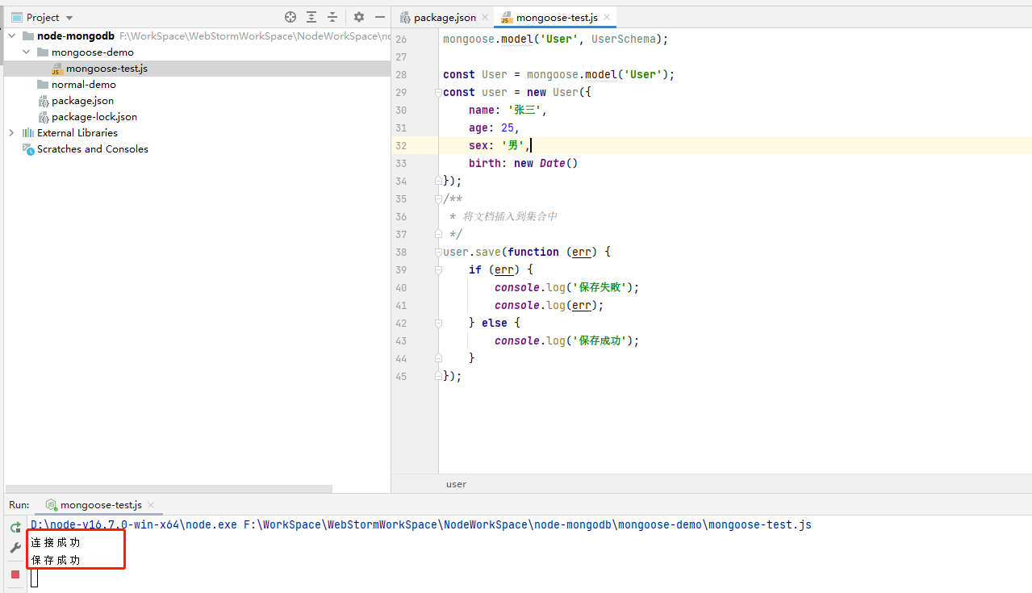The width and height of the screenshot is (1032, 593).
Task: Select the normal-demo folder
Action: pos(83,85)
